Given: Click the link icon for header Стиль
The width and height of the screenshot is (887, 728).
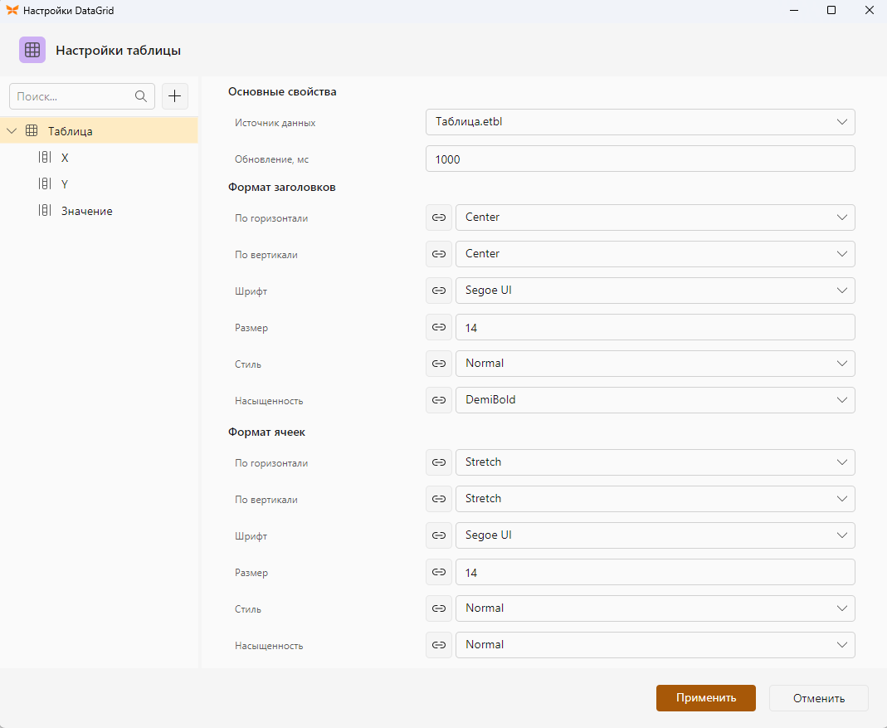Looking at the screenshot, I should click(439, 364).
